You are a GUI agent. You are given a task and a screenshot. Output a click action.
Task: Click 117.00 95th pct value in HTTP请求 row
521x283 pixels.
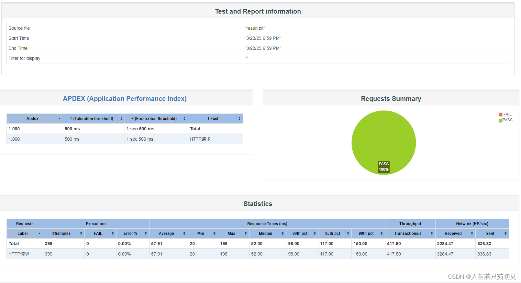tap(327, 254)
